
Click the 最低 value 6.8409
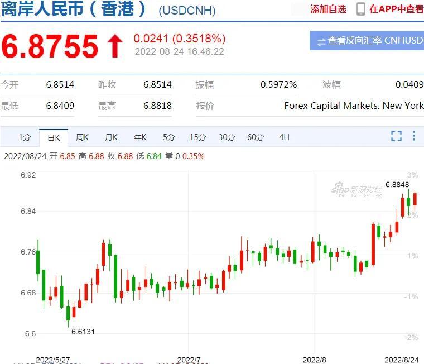(60, 106)
